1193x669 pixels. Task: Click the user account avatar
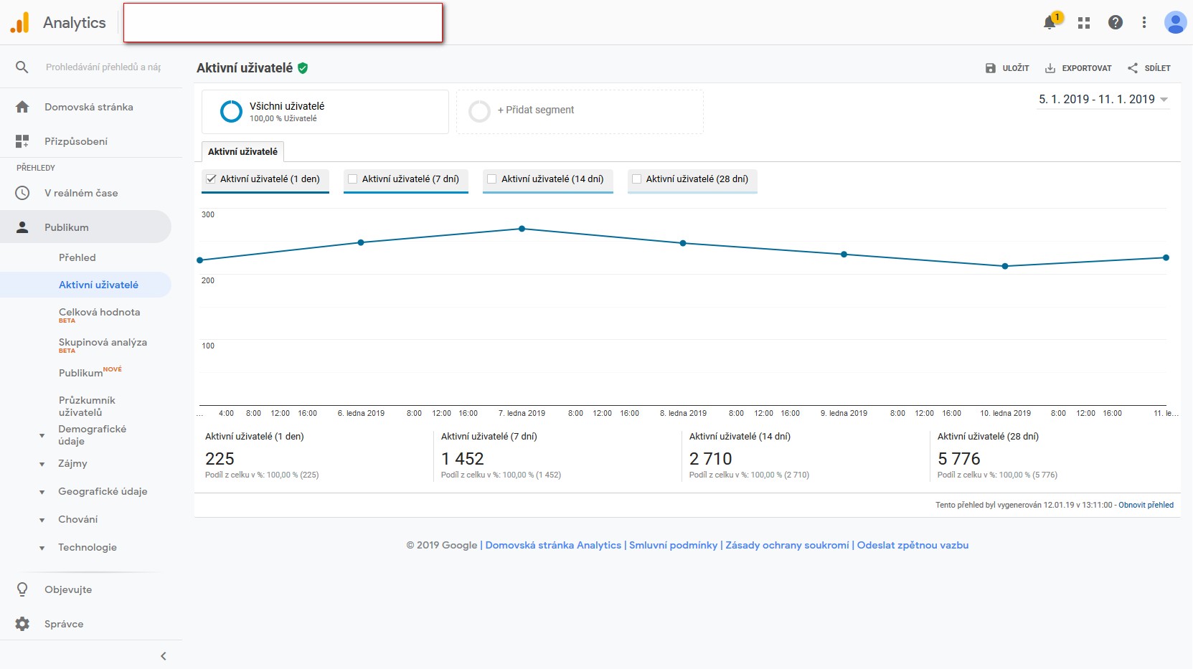[x=1175, y=22]
